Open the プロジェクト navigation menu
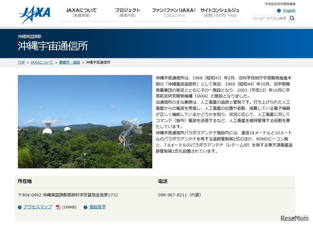Screen dimensions: 313x225 point(127,11)
